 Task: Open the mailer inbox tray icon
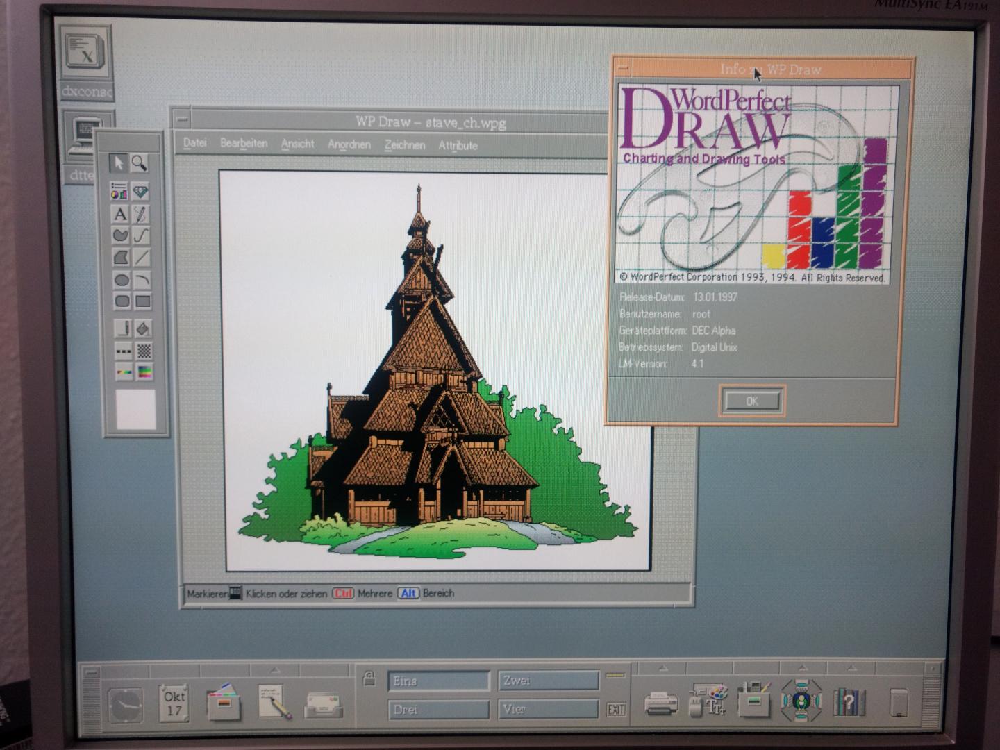pos(324,706)
